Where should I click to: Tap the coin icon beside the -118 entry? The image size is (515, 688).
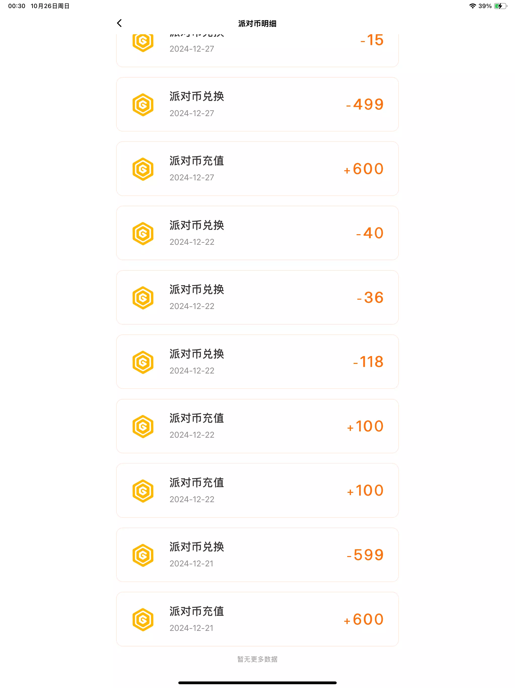143,362
